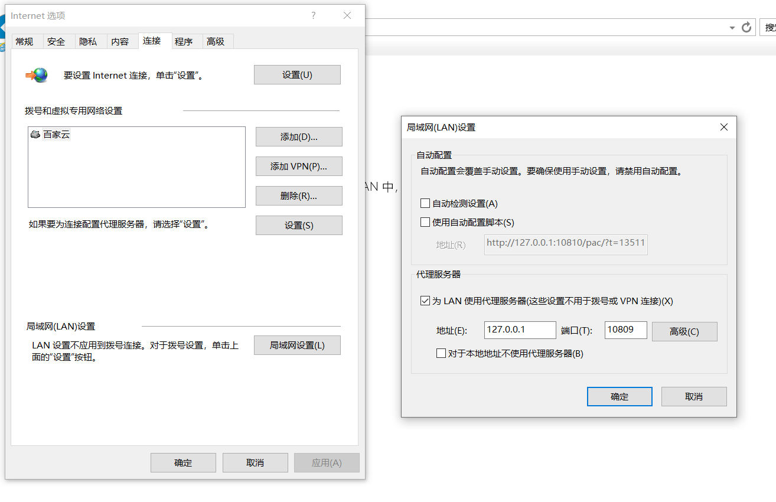This screenshot has width=776, height=502.
Task: Click the 端口(T) field showing 10809
Action: click(626, 330)
